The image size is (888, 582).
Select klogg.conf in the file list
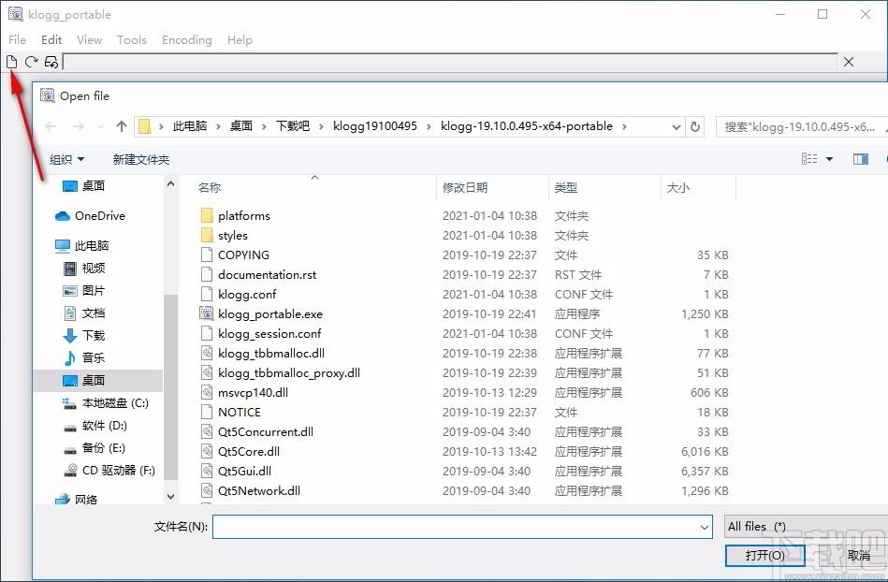point(247,295)
